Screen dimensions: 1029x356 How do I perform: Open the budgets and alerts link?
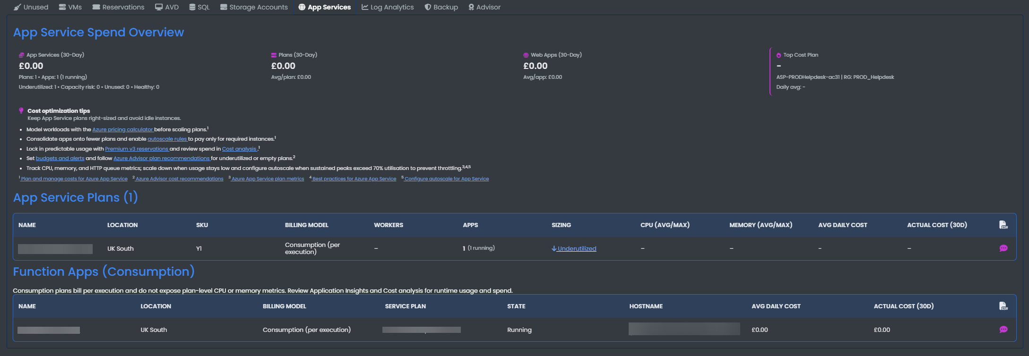[60, 158]
